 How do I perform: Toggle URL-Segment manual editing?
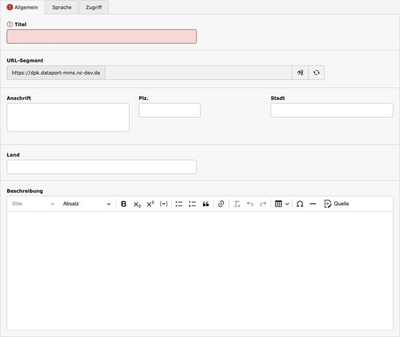(x=300, y=72)
